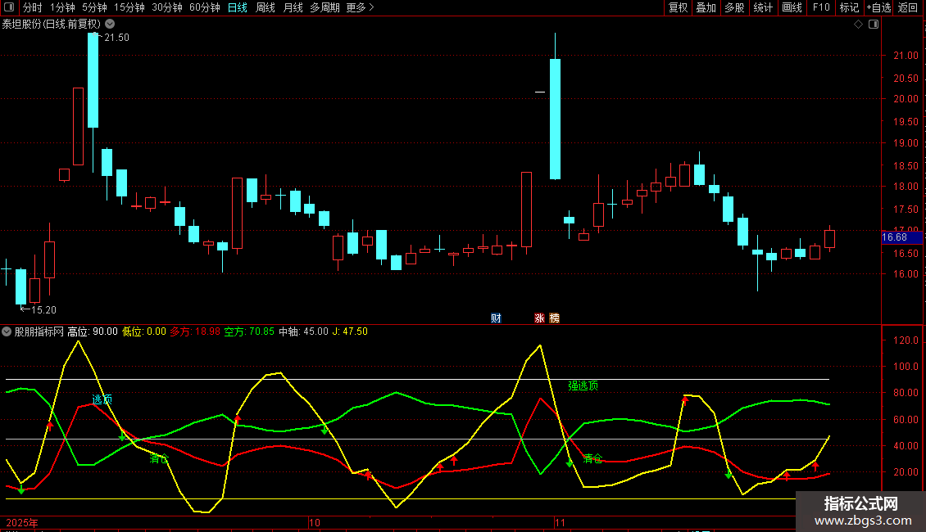Viewport: 926px width, 532px height.
Task: Click the J: 47.50 indicator value
Action: (350, 331)
